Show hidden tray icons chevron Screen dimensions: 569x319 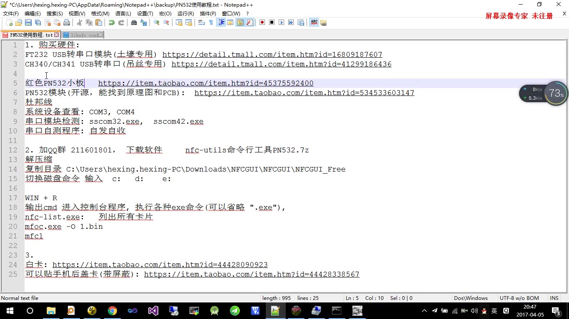[x=424, y=311]
